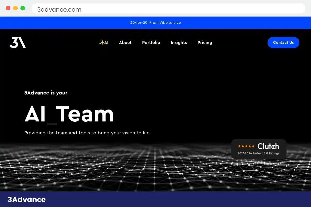
Task: Click the AI_Team hero heading
Action: click(x=69, y=114)
